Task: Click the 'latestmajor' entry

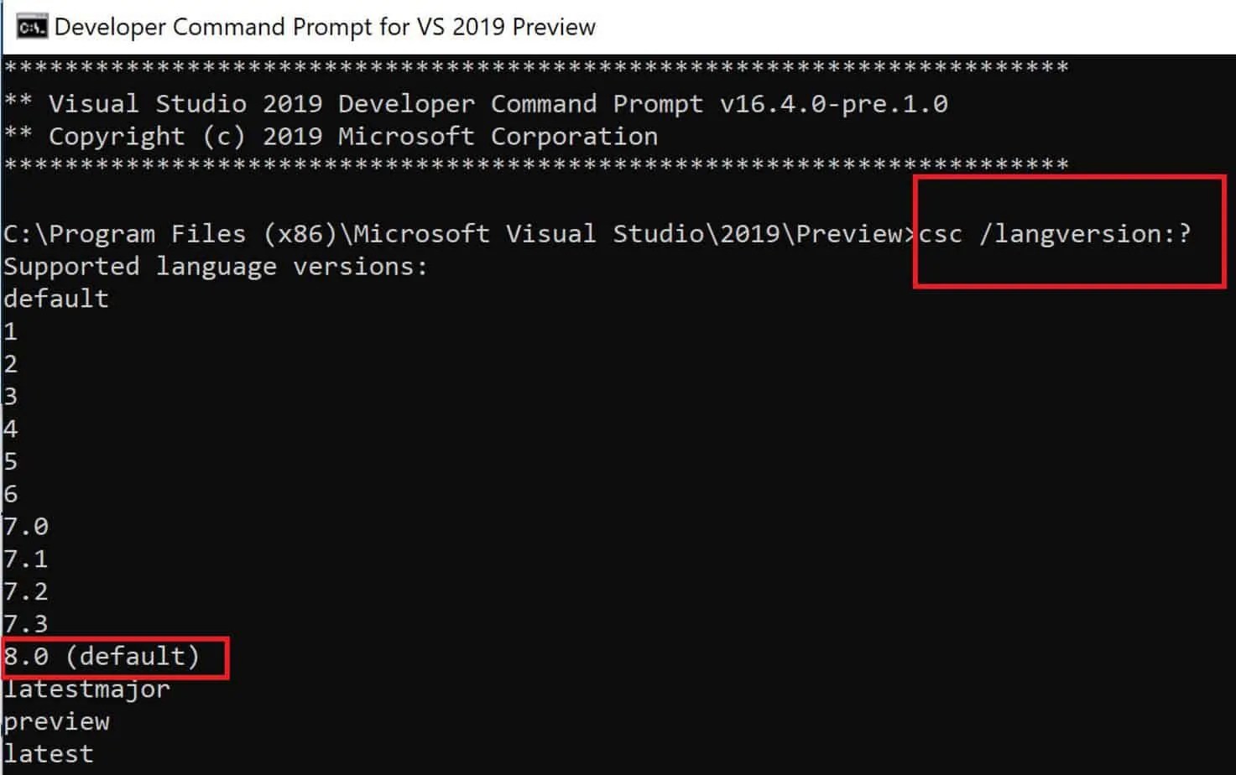Action: click(87, 689)
